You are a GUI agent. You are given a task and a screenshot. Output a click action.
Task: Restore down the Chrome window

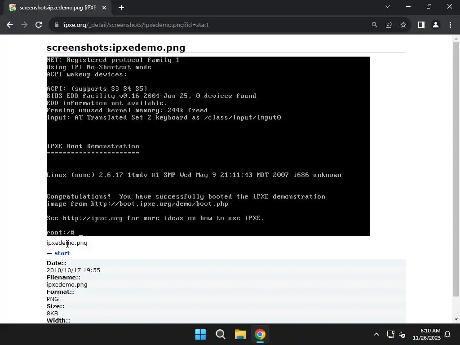click(x=429, y=6)
